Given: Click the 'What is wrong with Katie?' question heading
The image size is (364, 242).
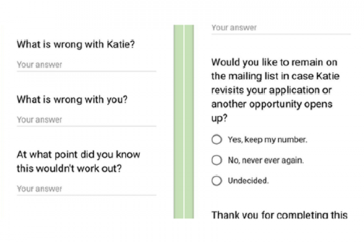Looking at the screenshot, I should (x=76, y=44).
